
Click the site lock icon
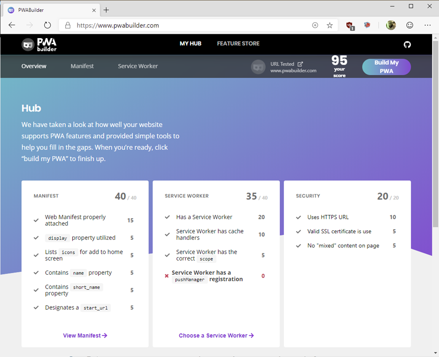pos(68,26)
